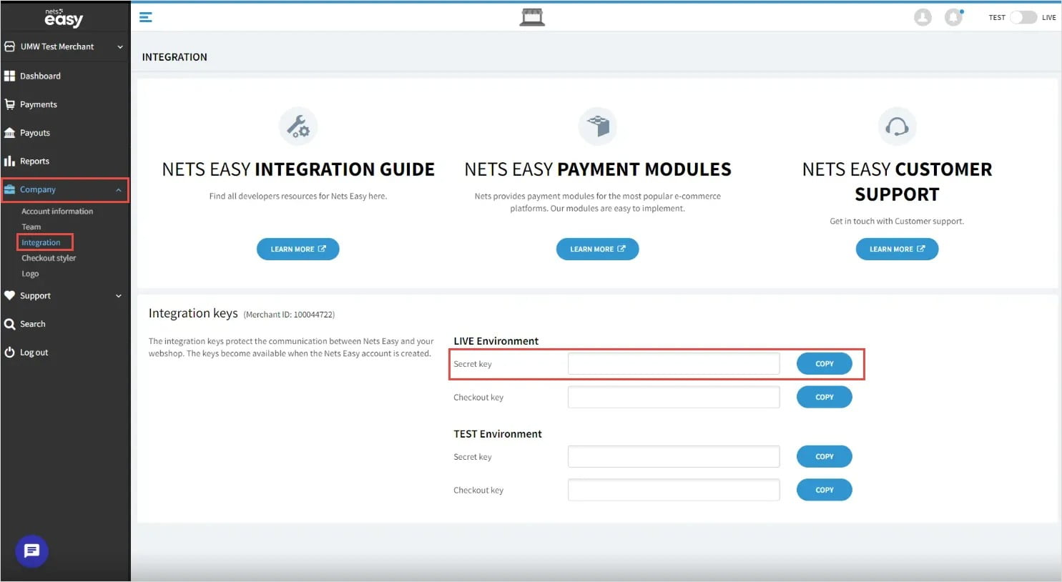Open Account information submenu item
Image resolution: width=1062 pixels, height=582 pixels.
(x=57, y=212)
